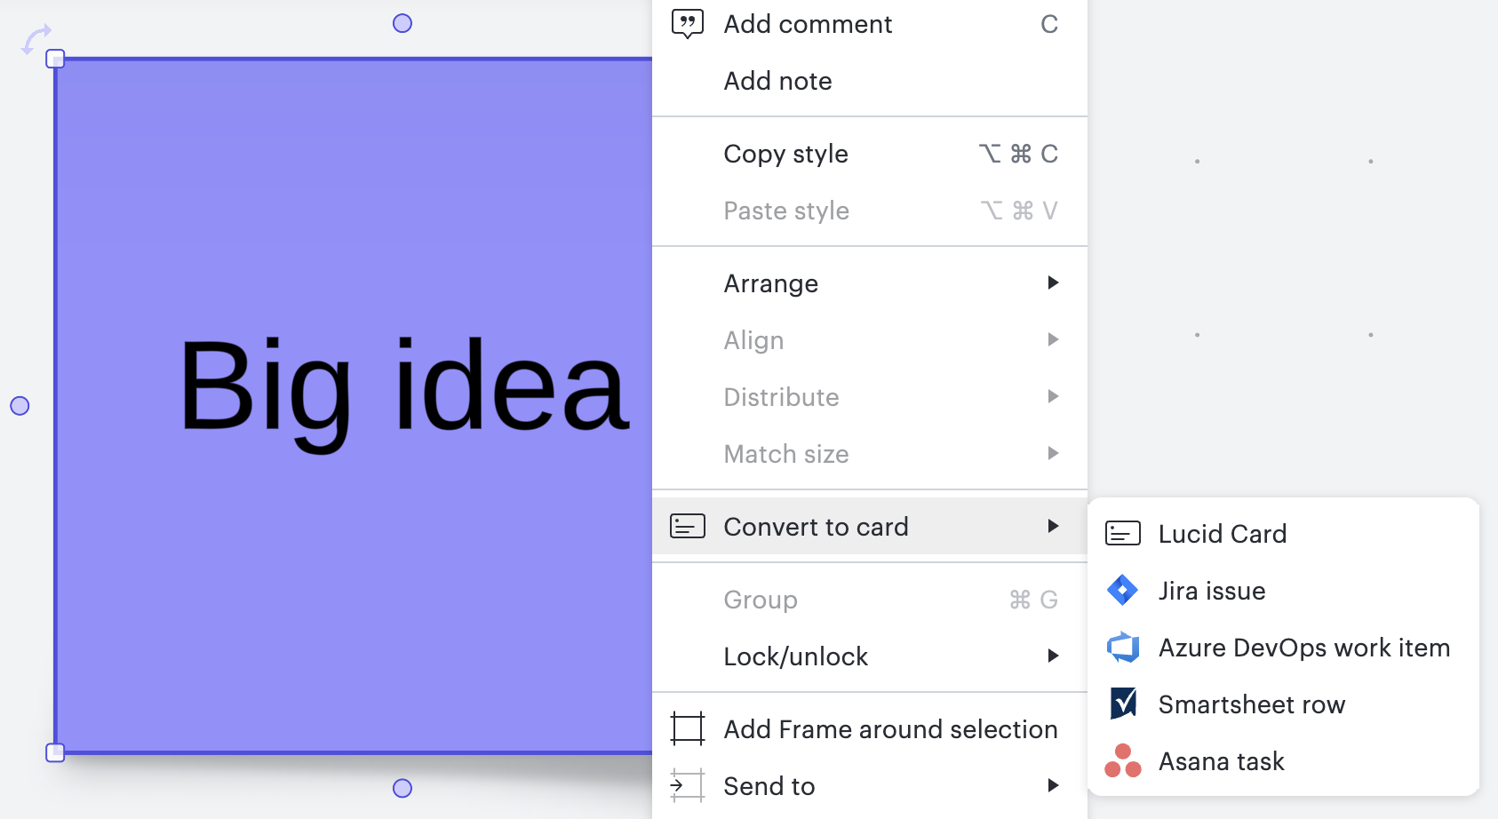Click Add comment menu option
Image resolution: width=1498 pixels, height=819 pixels.
(807, 23)
